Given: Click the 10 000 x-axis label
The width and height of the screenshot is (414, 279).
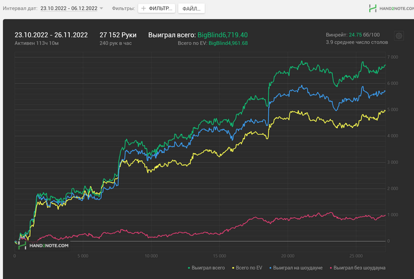Looking at the screenshot, I should (151, 256).
